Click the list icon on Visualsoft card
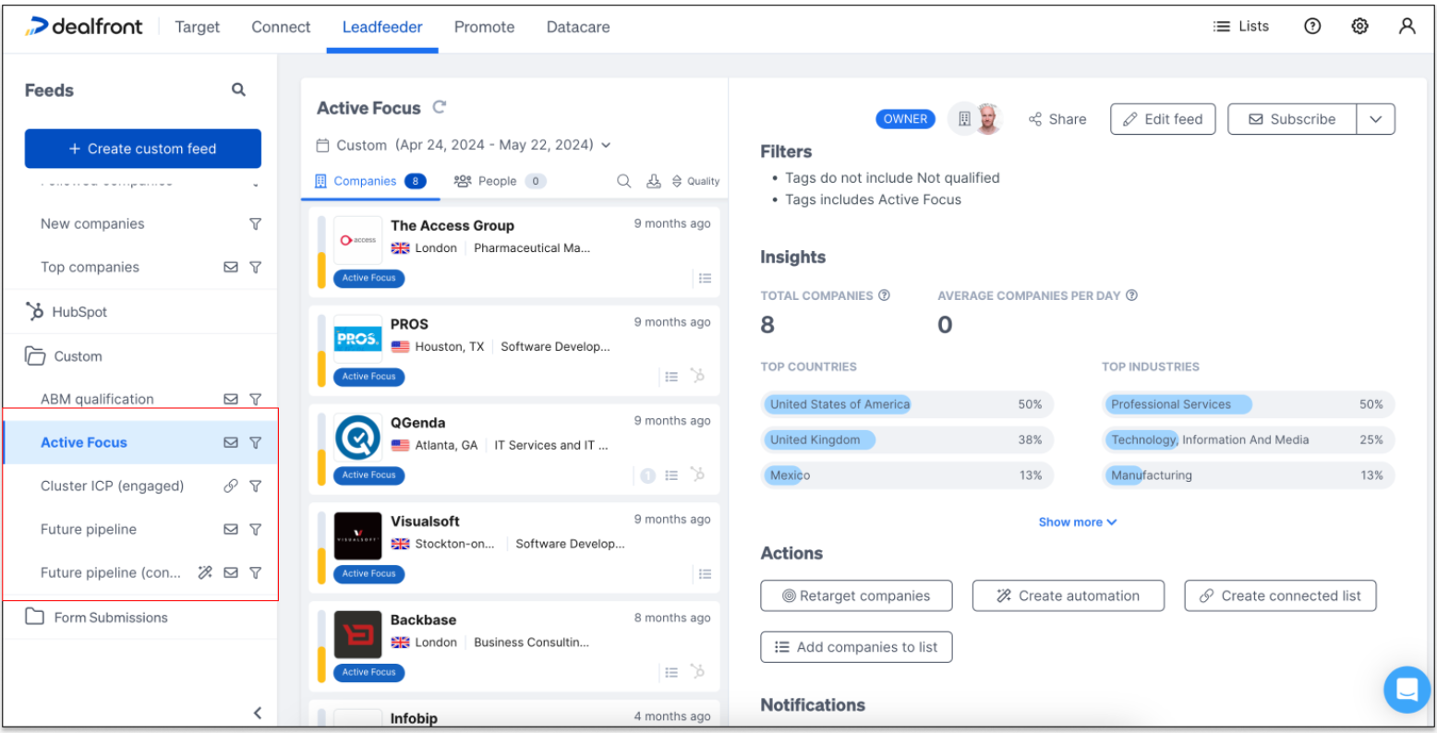 point(705,573)
